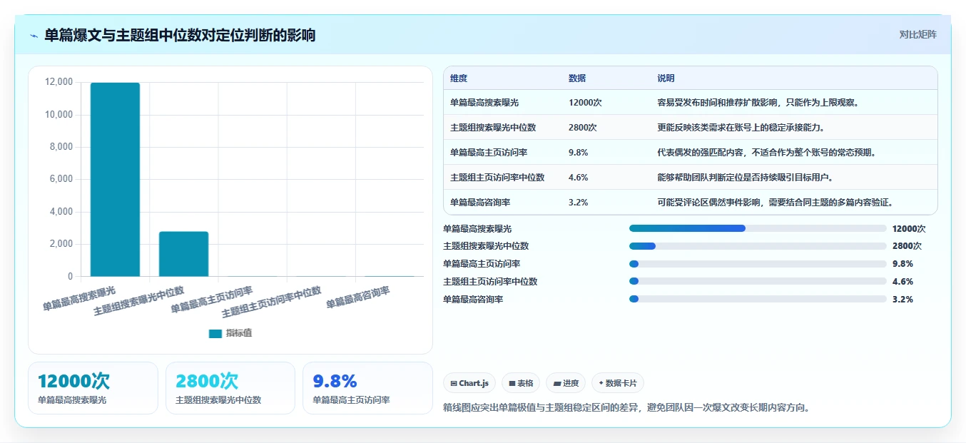Click the 单篇最高主页访问率 table cell
The height and width of the screenshot is (443, 966).
coord(488,153)
